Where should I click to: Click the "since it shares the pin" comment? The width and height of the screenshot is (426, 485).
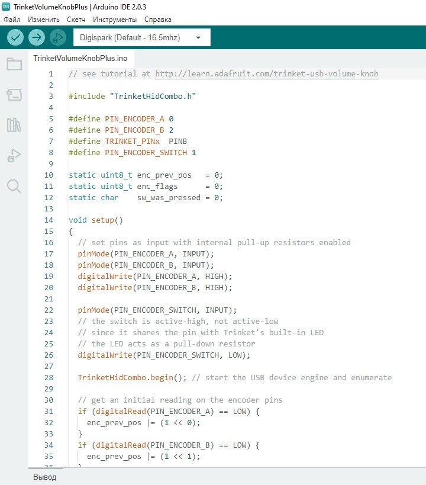point(201,333)
